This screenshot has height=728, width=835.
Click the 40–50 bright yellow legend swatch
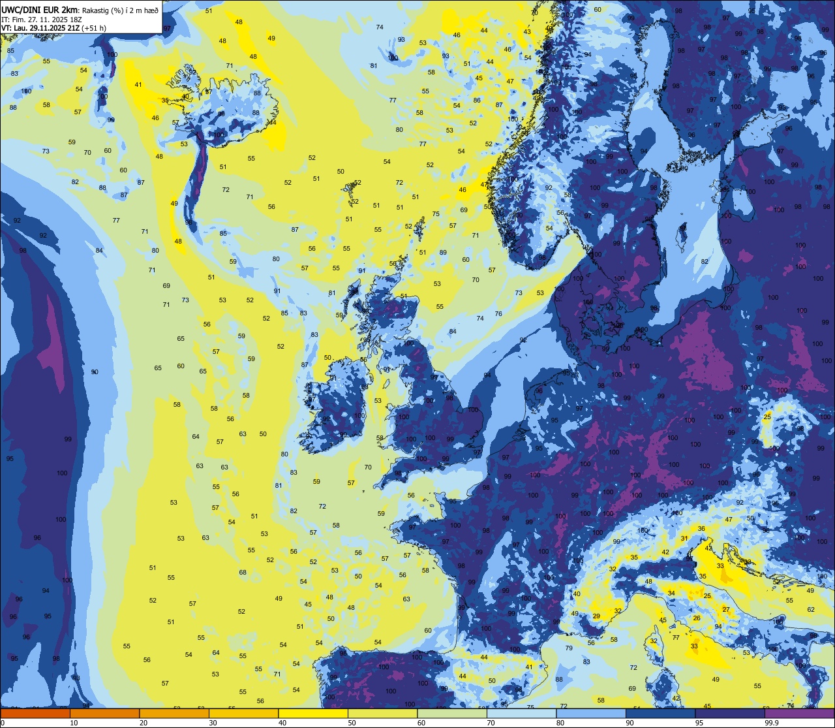[x=313, y=713]
